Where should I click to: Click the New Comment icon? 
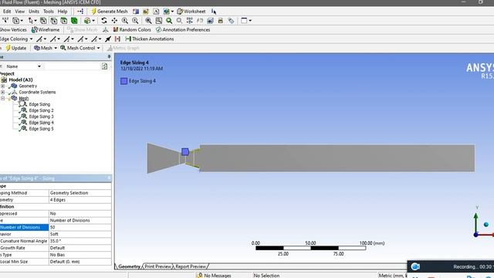pyautogui.click(x=146, y=12)
